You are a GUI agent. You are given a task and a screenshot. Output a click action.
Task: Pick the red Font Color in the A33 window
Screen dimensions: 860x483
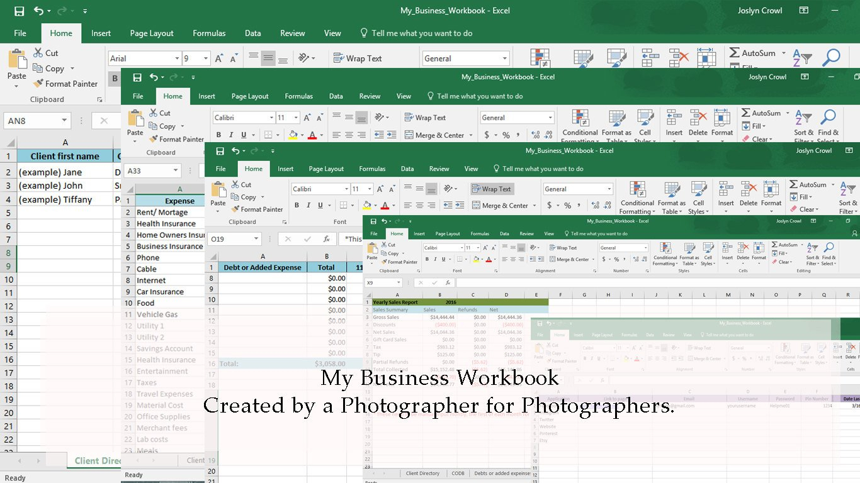pyautogui.click(x=313, y=135)
